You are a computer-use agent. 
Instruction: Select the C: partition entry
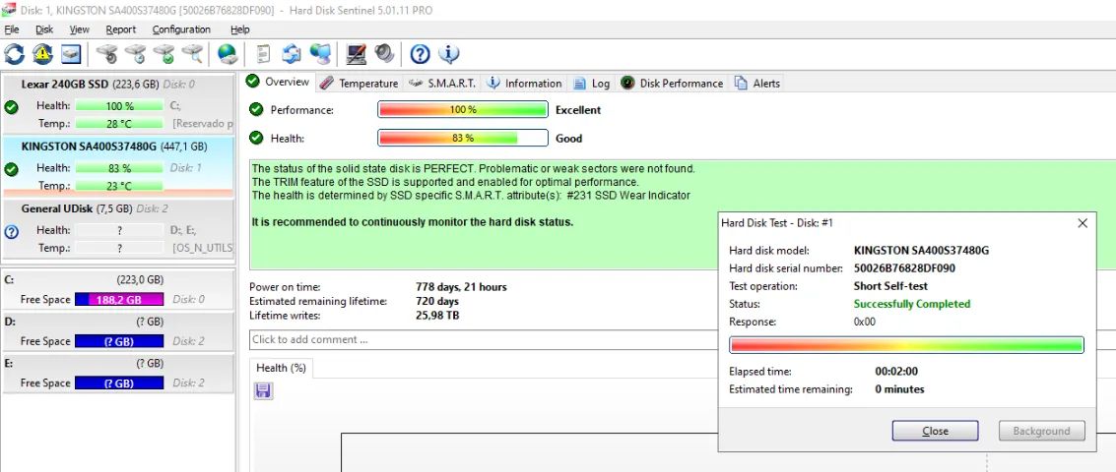pos(118,289)
